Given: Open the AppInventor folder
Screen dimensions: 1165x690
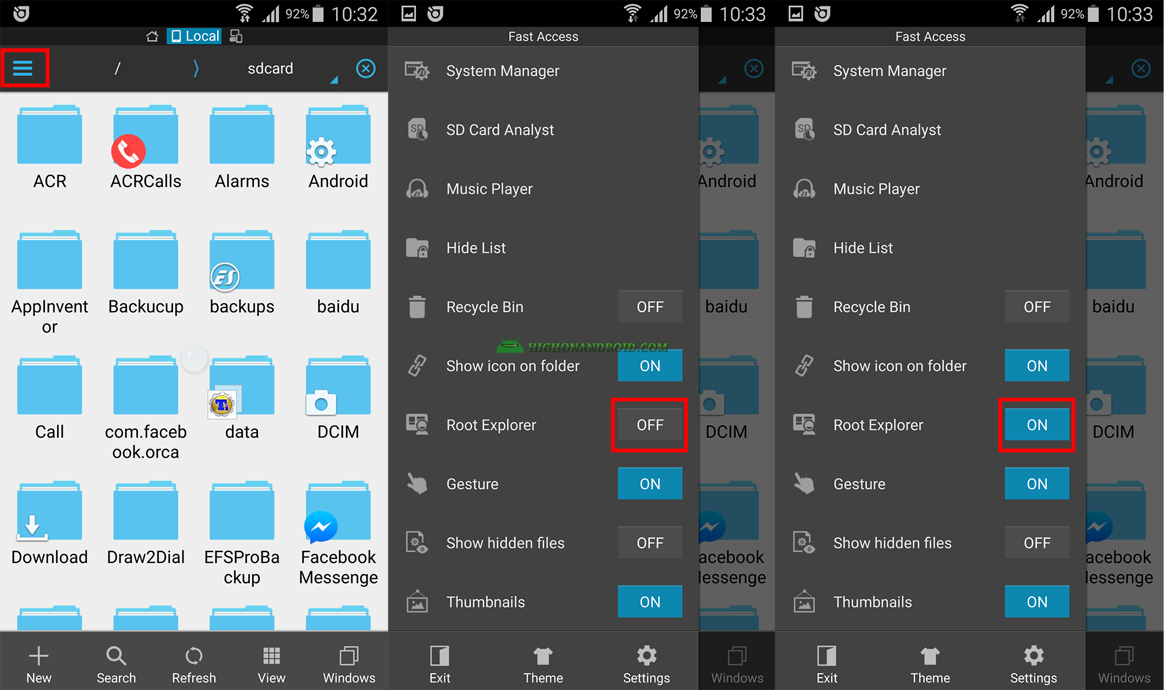Looking at the screenshot, I should 50,283.
